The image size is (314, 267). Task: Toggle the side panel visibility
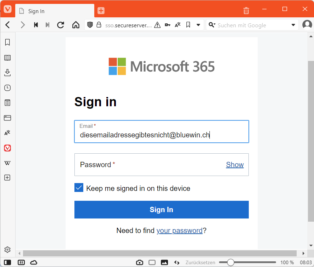click(7, 262)
